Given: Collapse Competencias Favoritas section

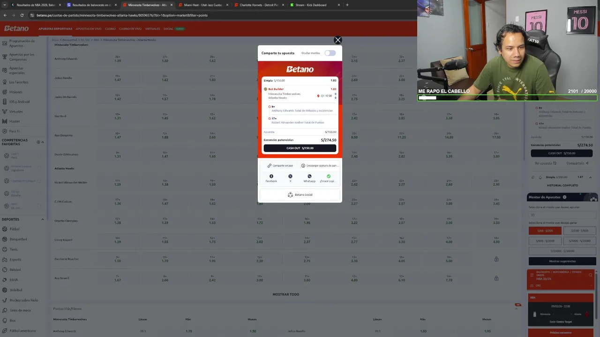Looking at the screenshot, I should coord(43,142).
